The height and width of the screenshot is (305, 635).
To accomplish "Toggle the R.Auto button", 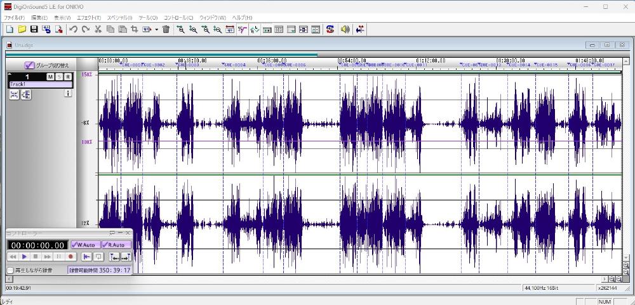I will point(116,245).
